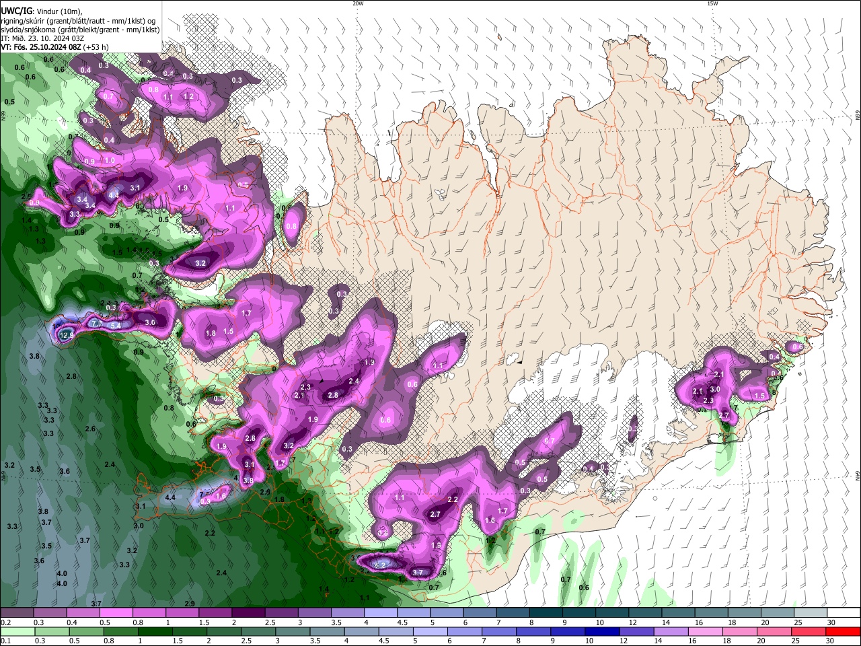
Task: Click the "0.2" label under the upper legend
Action: [x=5, y=622]
